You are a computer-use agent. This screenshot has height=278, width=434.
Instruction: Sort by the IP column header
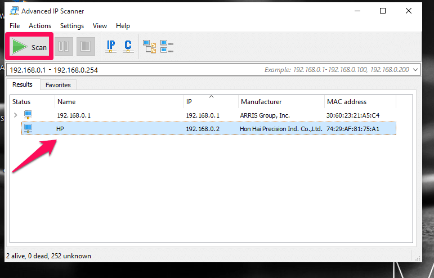click(x=211, y=102)
